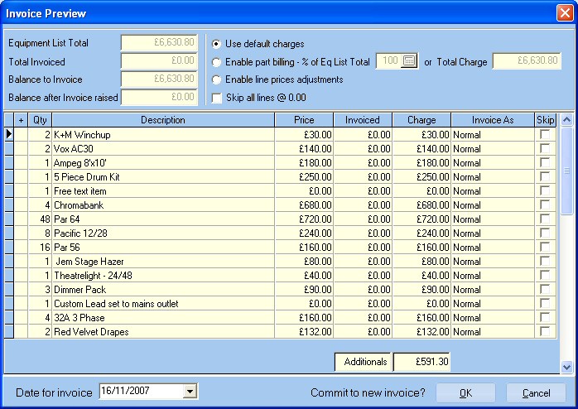Close the Invoice Preview window
Viewport: 578px width, 409px height.
565,13
